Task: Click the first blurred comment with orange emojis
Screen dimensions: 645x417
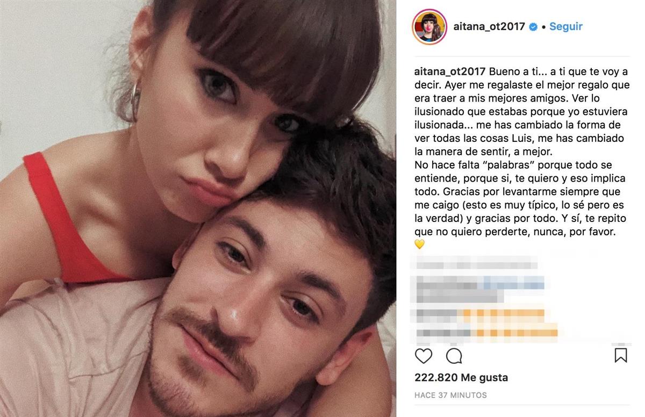Action: point(479,313)
